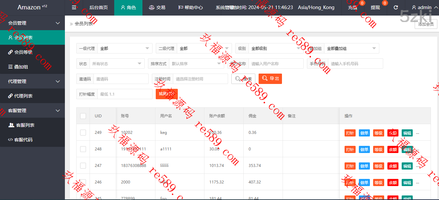Toggle the select-all header checkbox
439x200 pixels.
(83, 116)
